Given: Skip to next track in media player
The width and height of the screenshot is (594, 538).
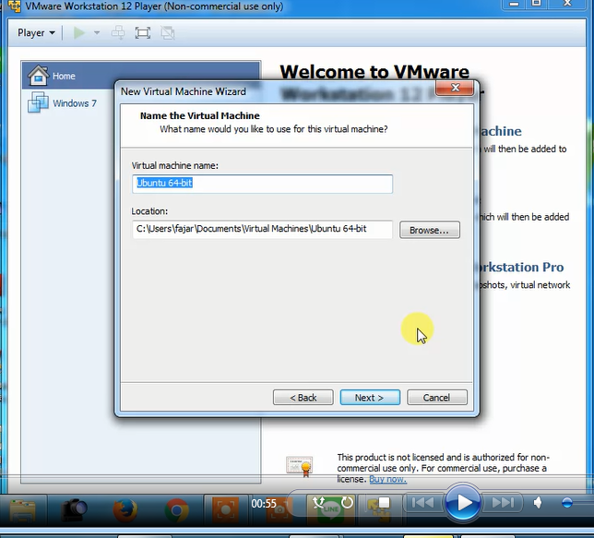Looking at the screenshot, I should click(503, 503).
